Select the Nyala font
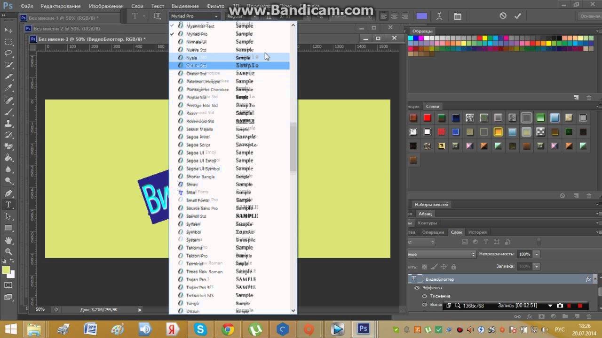 (x=229, y=58)
